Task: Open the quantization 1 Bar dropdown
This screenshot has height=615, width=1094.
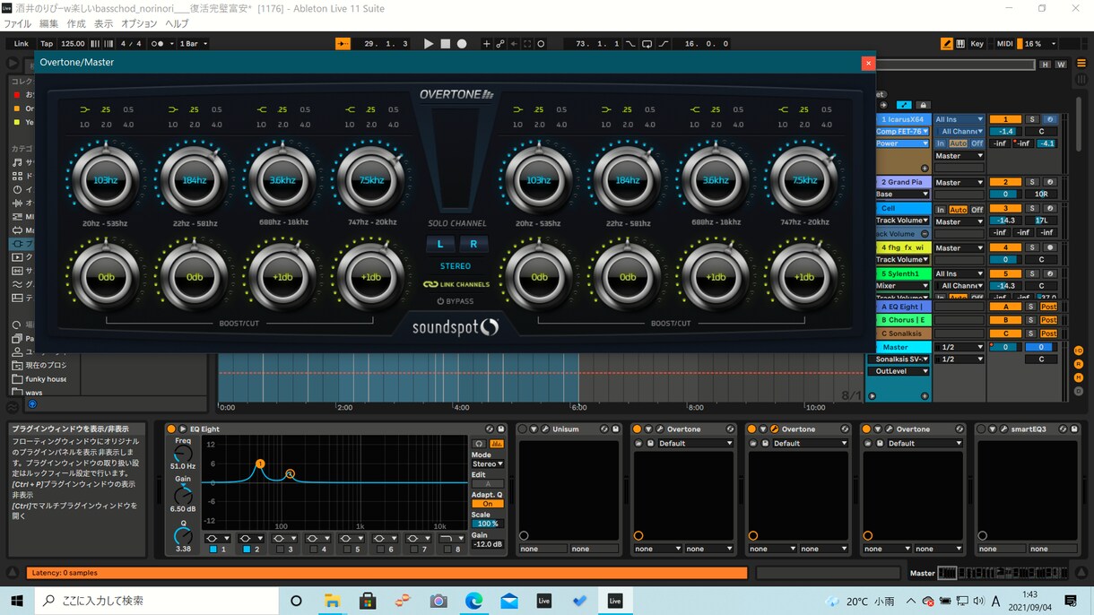Action: tap(194, 44)
